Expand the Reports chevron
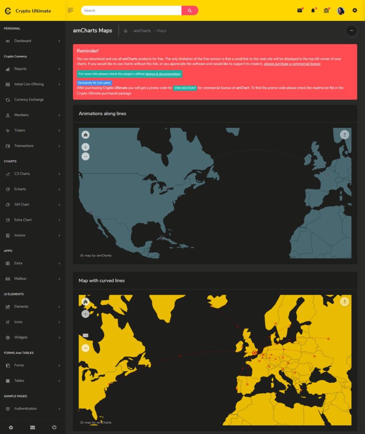The height and width of the screenshot is (434, 365). pos(59,69)
